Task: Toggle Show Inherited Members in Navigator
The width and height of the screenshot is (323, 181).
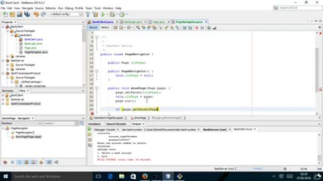Action: [x=5, y=162]
